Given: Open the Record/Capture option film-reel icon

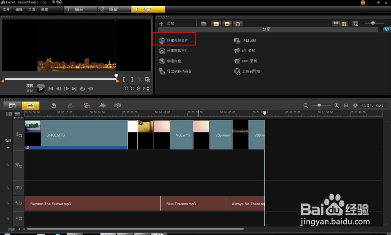Looking at the screenshot, I should [x=86, y=105].
